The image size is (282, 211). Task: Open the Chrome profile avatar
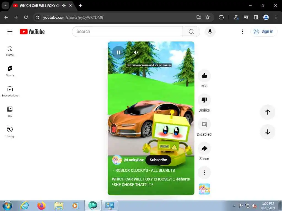(x=266, y=17)
